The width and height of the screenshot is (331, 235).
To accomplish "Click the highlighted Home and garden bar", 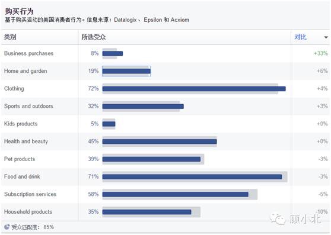I will [x=126, y=71].
